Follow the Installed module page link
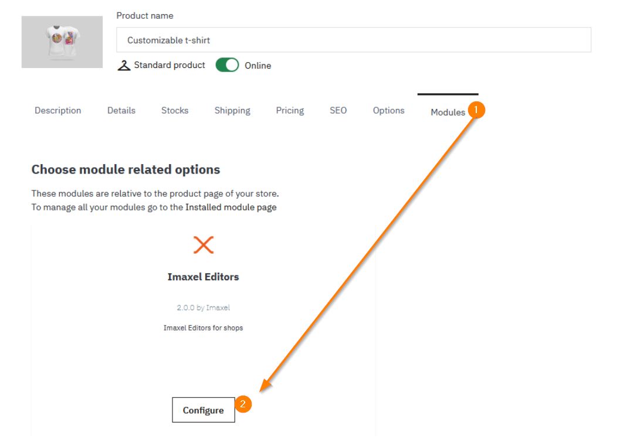Image resolution: width=620 pixels, height=446 pixels. click(x=231, y=207)
